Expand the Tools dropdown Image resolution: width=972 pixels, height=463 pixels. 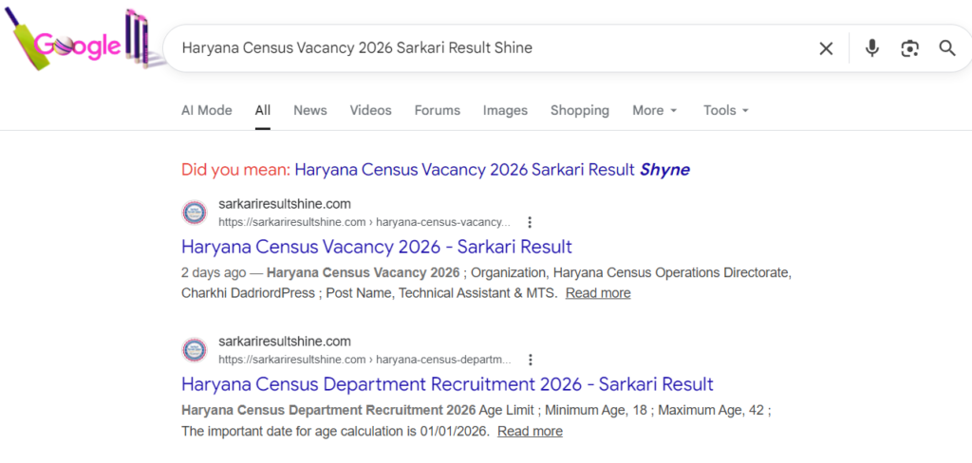726,110
